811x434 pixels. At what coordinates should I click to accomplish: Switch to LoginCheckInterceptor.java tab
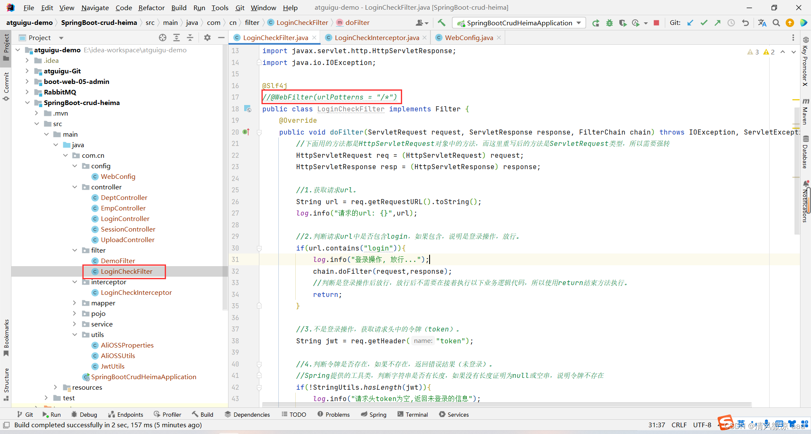377,38
